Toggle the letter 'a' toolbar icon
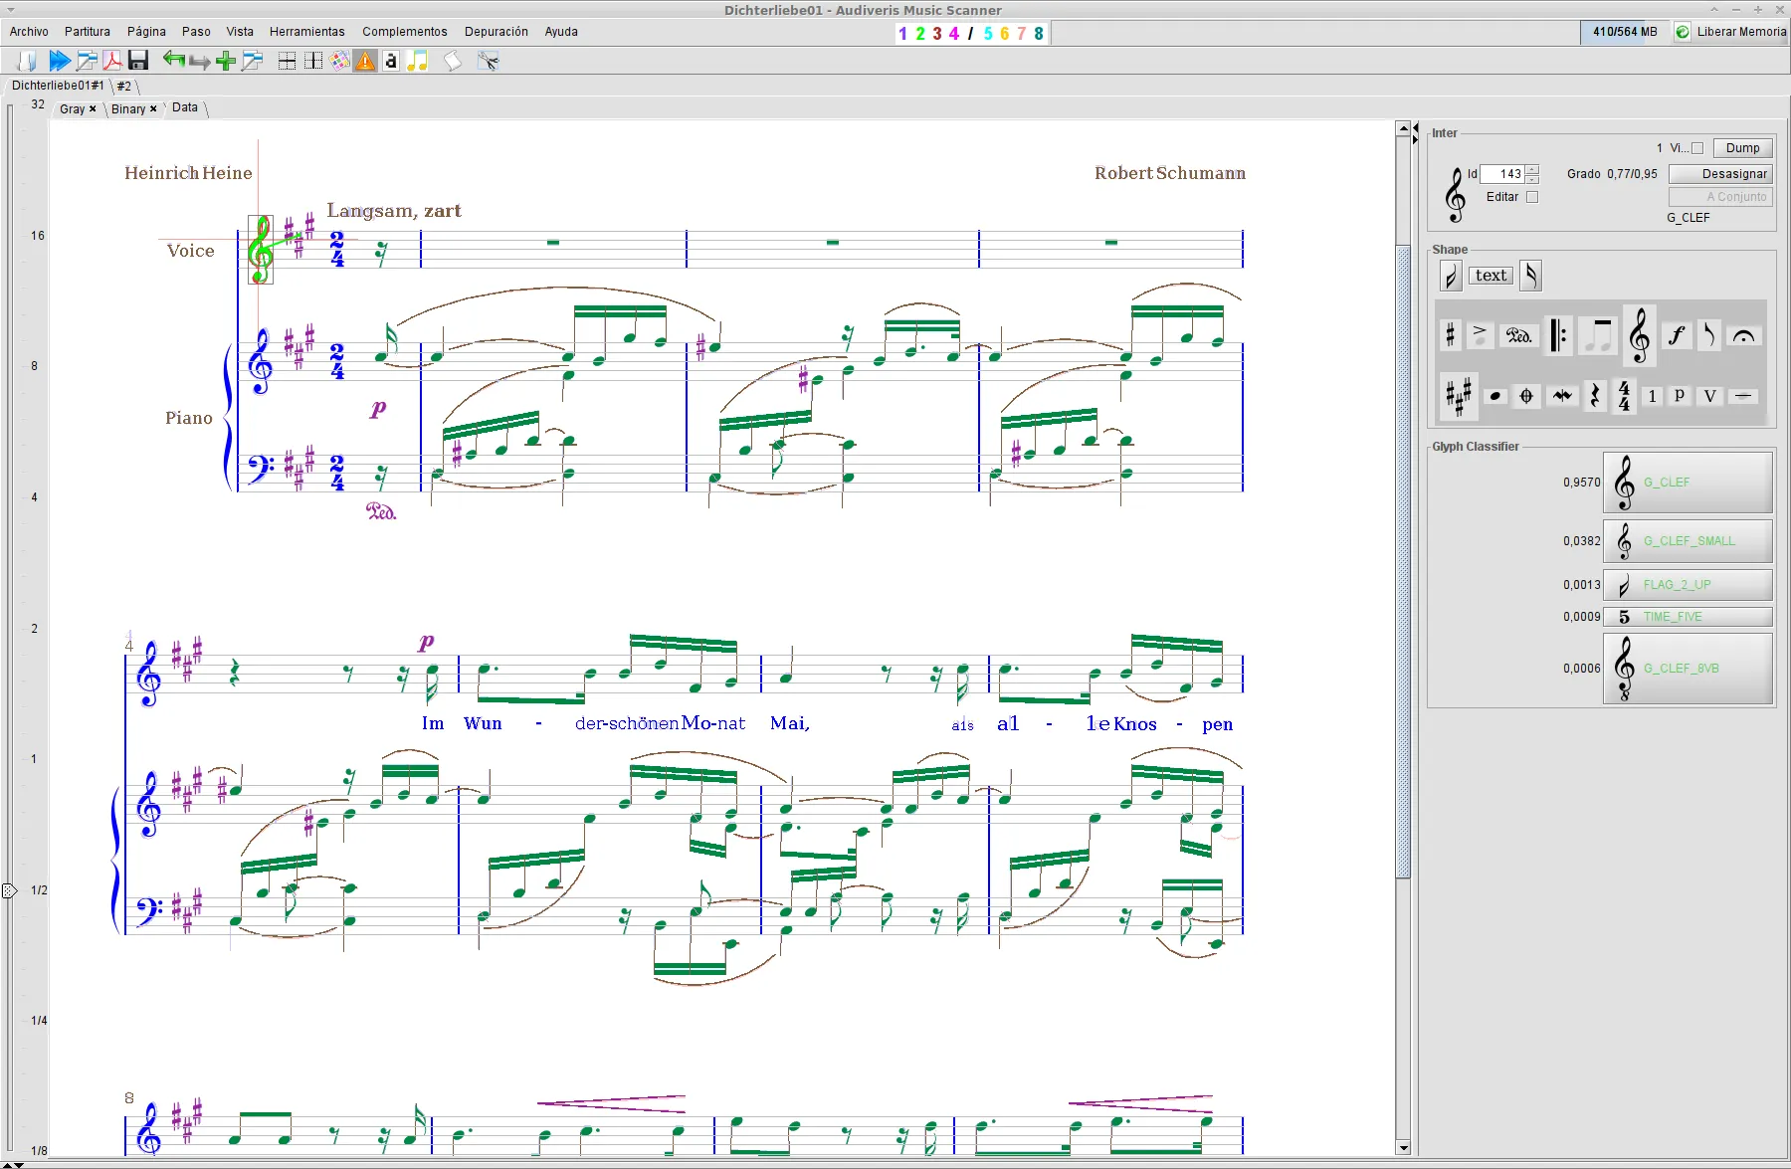This screenshot has width=1791, height=1169. point(391,62)
